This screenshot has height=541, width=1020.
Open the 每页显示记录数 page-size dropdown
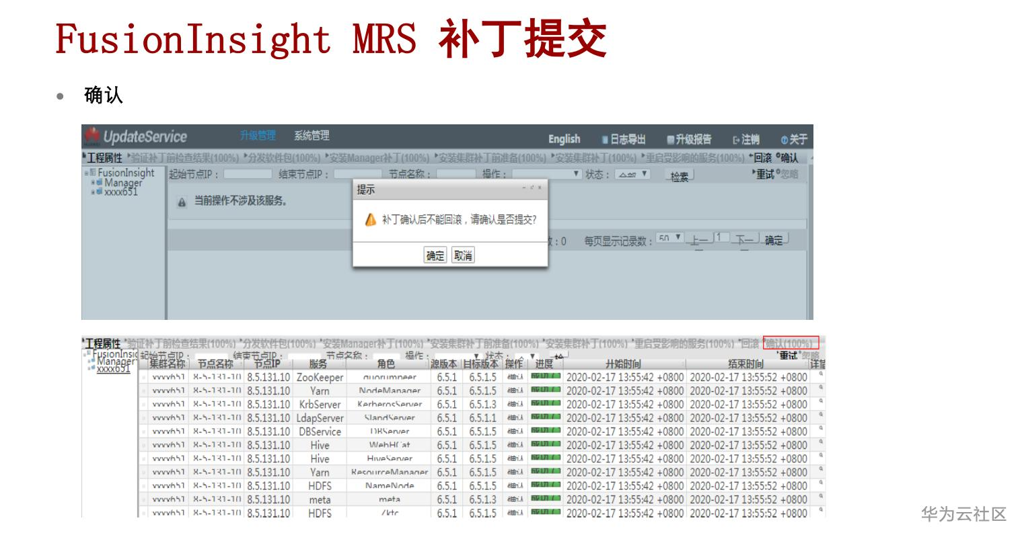coord(670,239)
